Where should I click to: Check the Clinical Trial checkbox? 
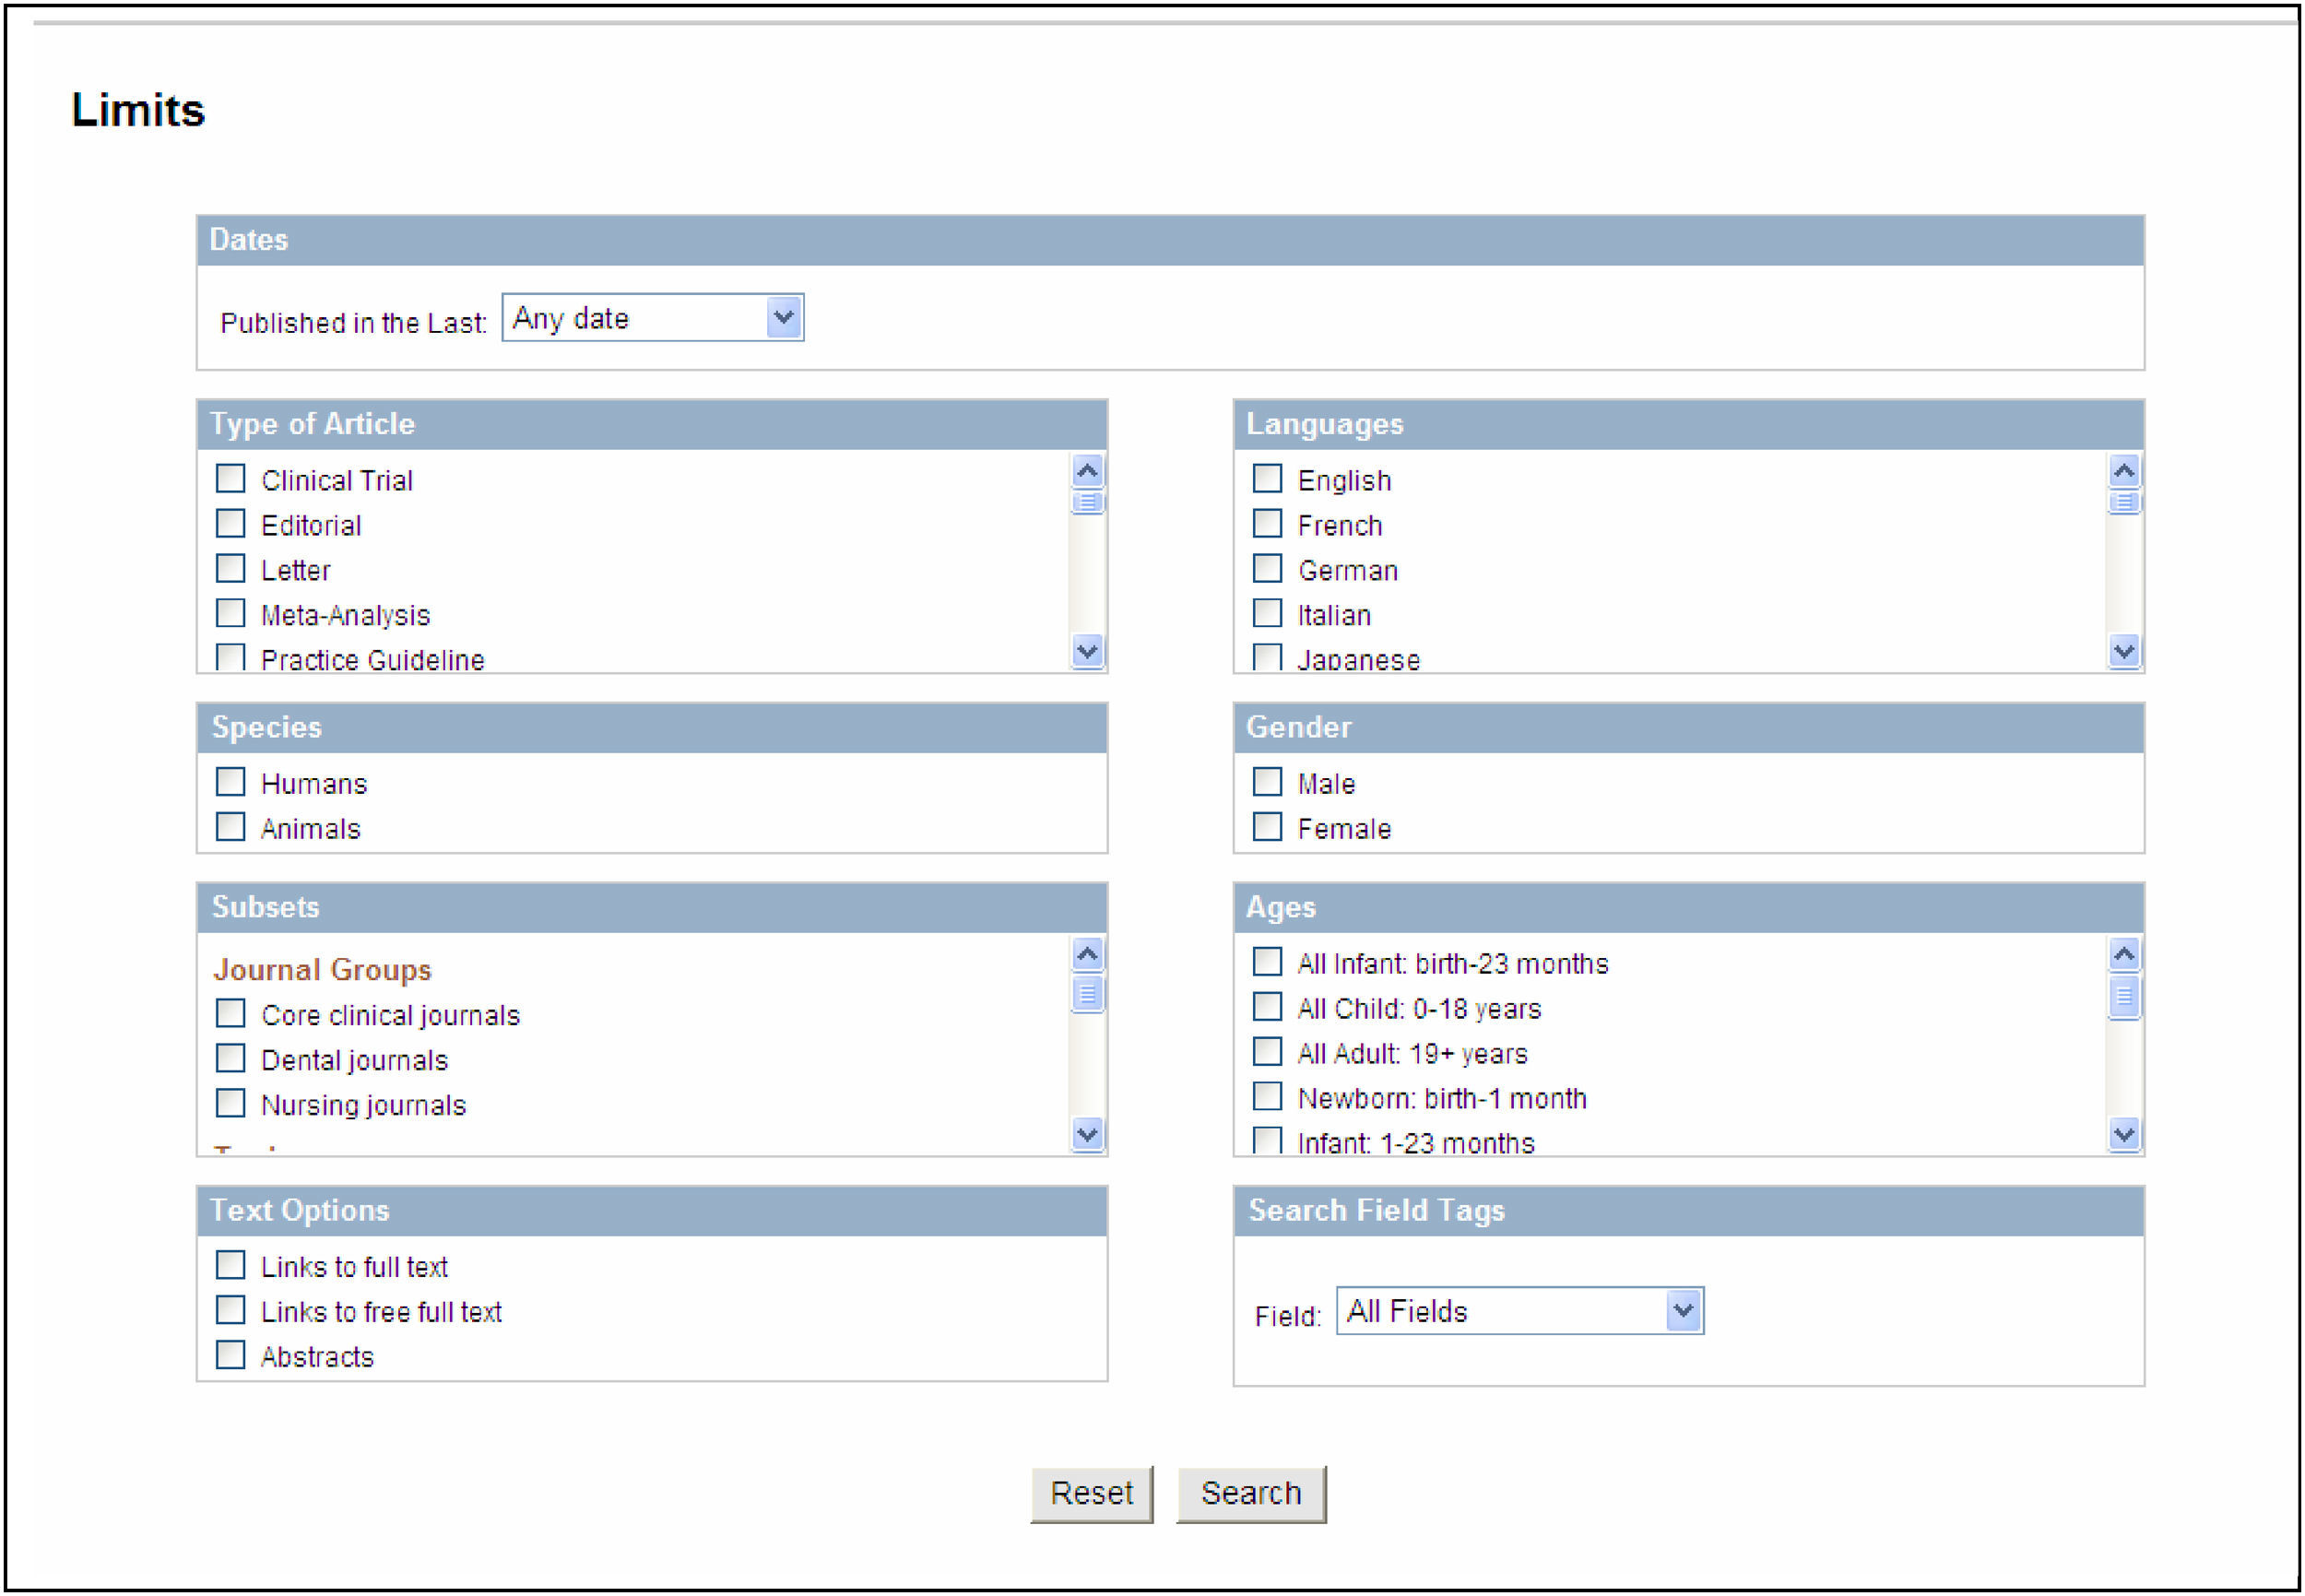click(231, 479)
